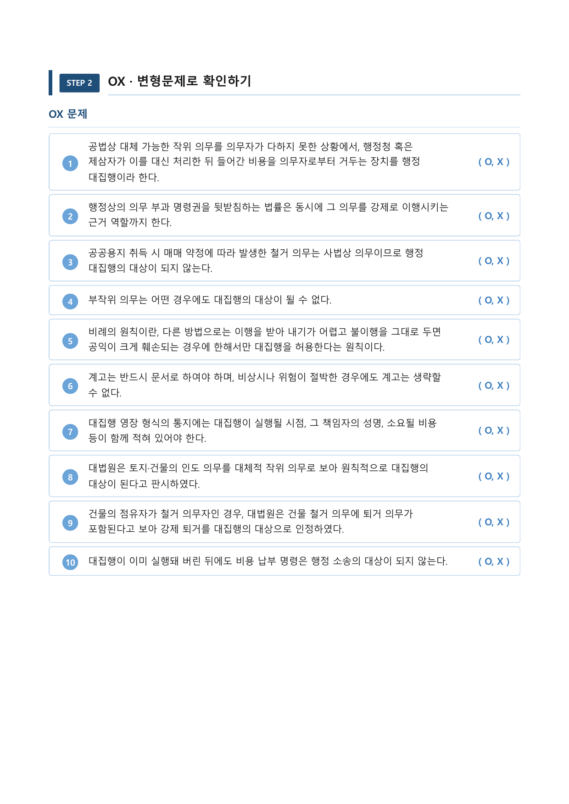The image size is (569, 804).
Task: Click the statement starting '행정상의 의무 부과 명령권'
Action: click(268, 215)
